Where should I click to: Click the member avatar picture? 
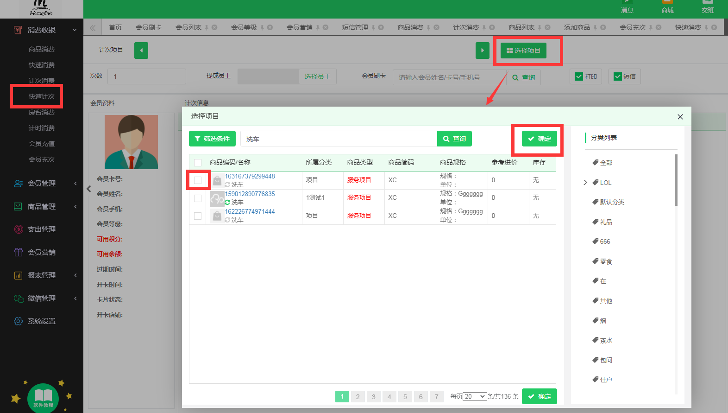[131, 142]
